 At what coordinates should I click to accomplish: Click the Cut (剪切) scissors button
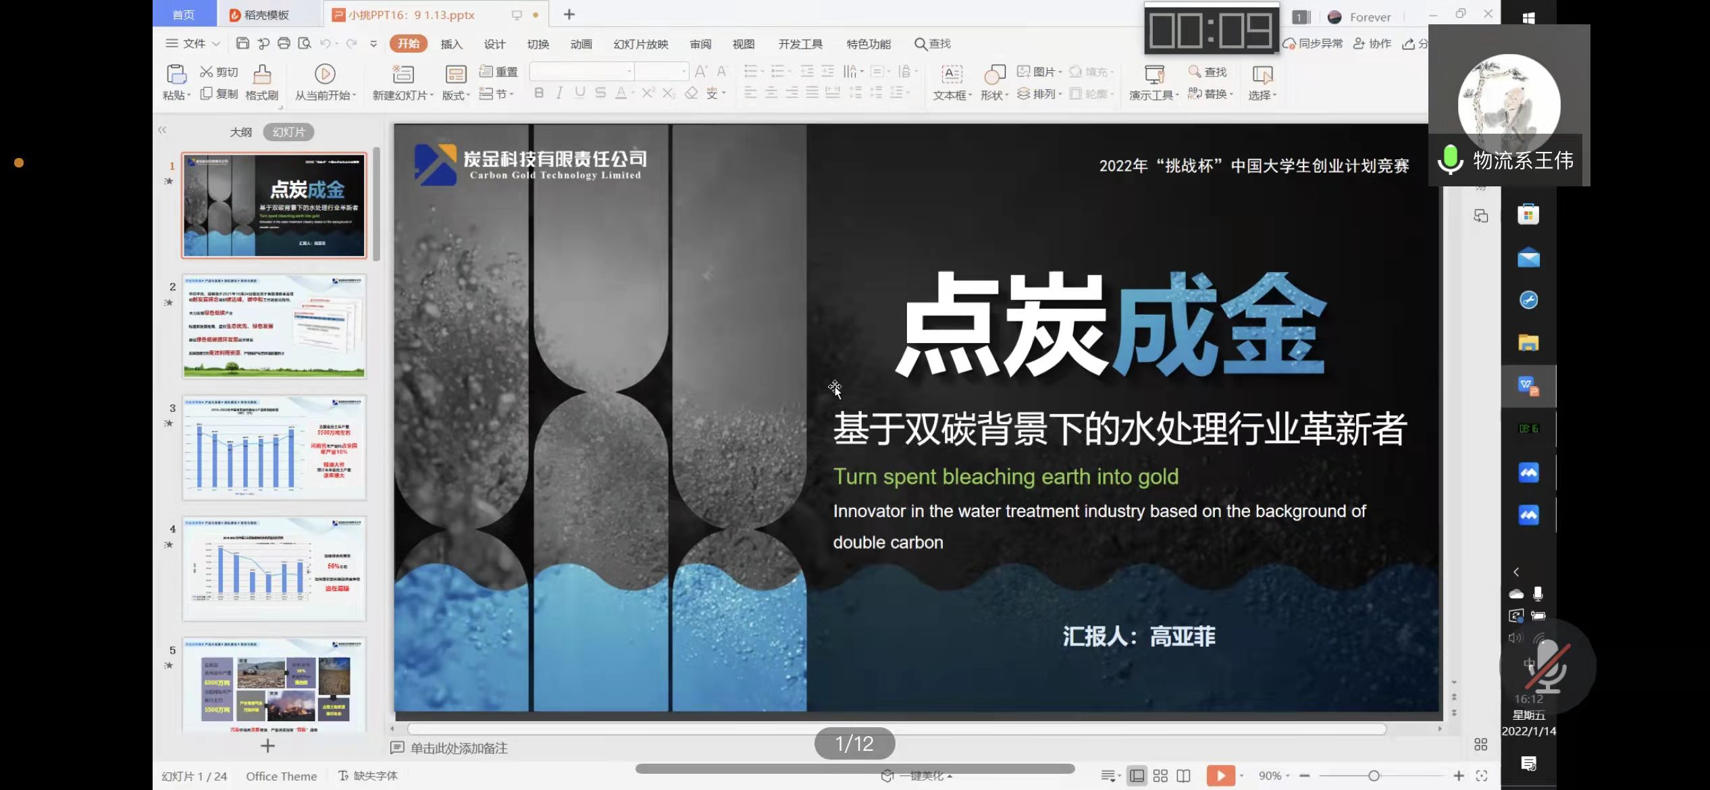219,72
